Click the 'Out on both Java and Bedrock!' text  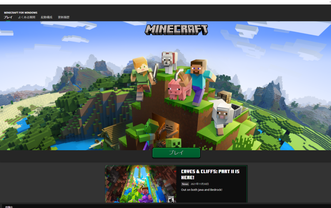[x=201, y=190]
